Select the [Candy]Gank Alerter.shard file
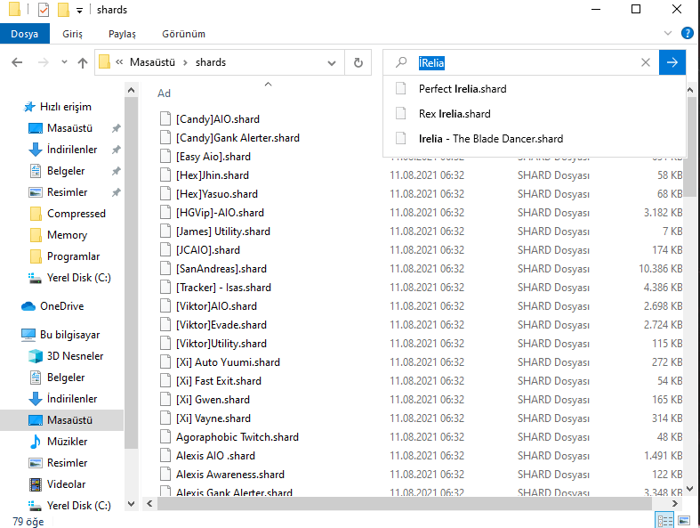 [237, 138]
